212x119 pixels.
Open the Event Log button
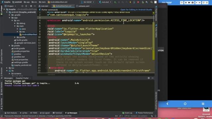pos(127,113)
